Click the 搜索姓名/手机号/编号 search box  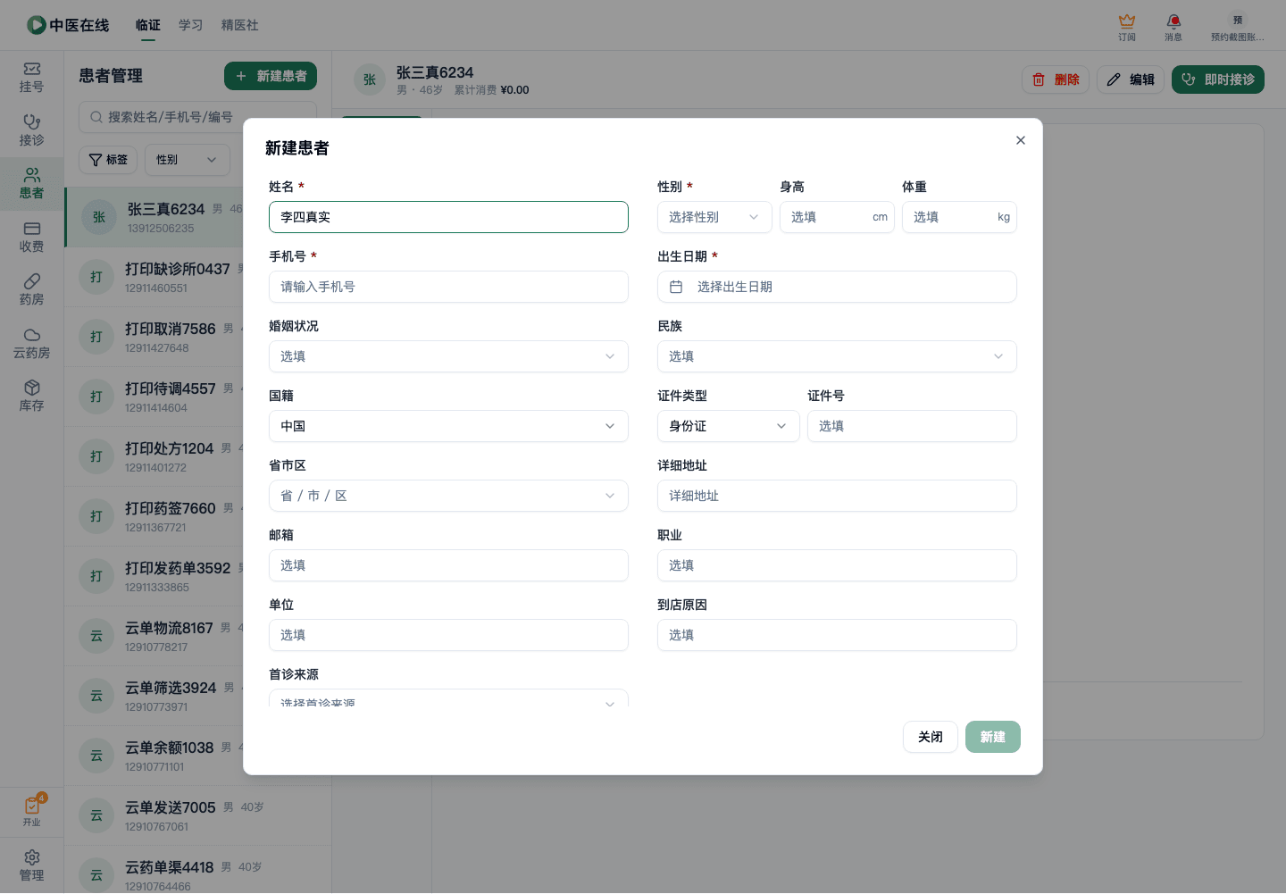click(197, 117)
